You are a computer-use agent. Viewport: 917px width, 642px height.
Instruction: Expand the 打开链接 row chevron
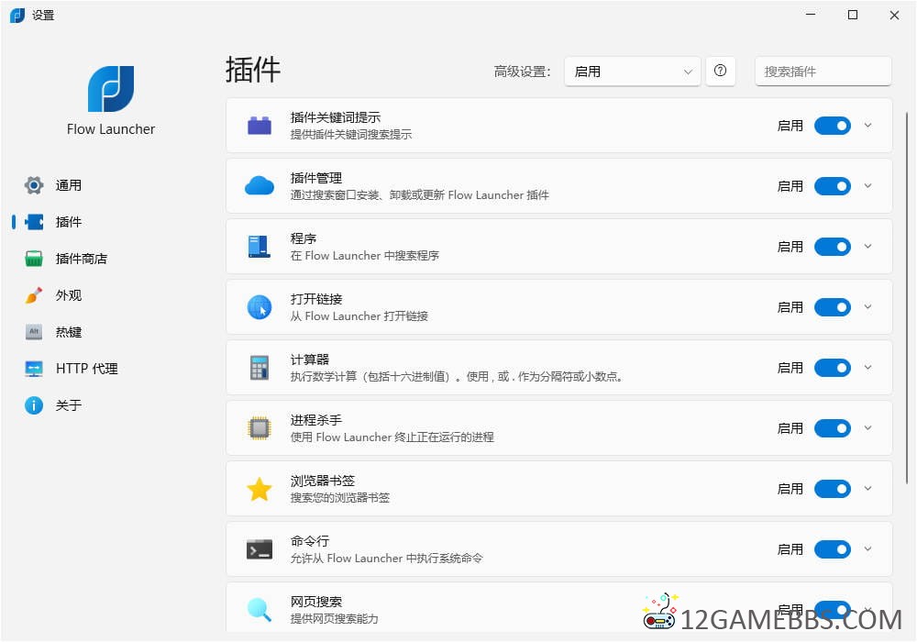tap(867, 307)
